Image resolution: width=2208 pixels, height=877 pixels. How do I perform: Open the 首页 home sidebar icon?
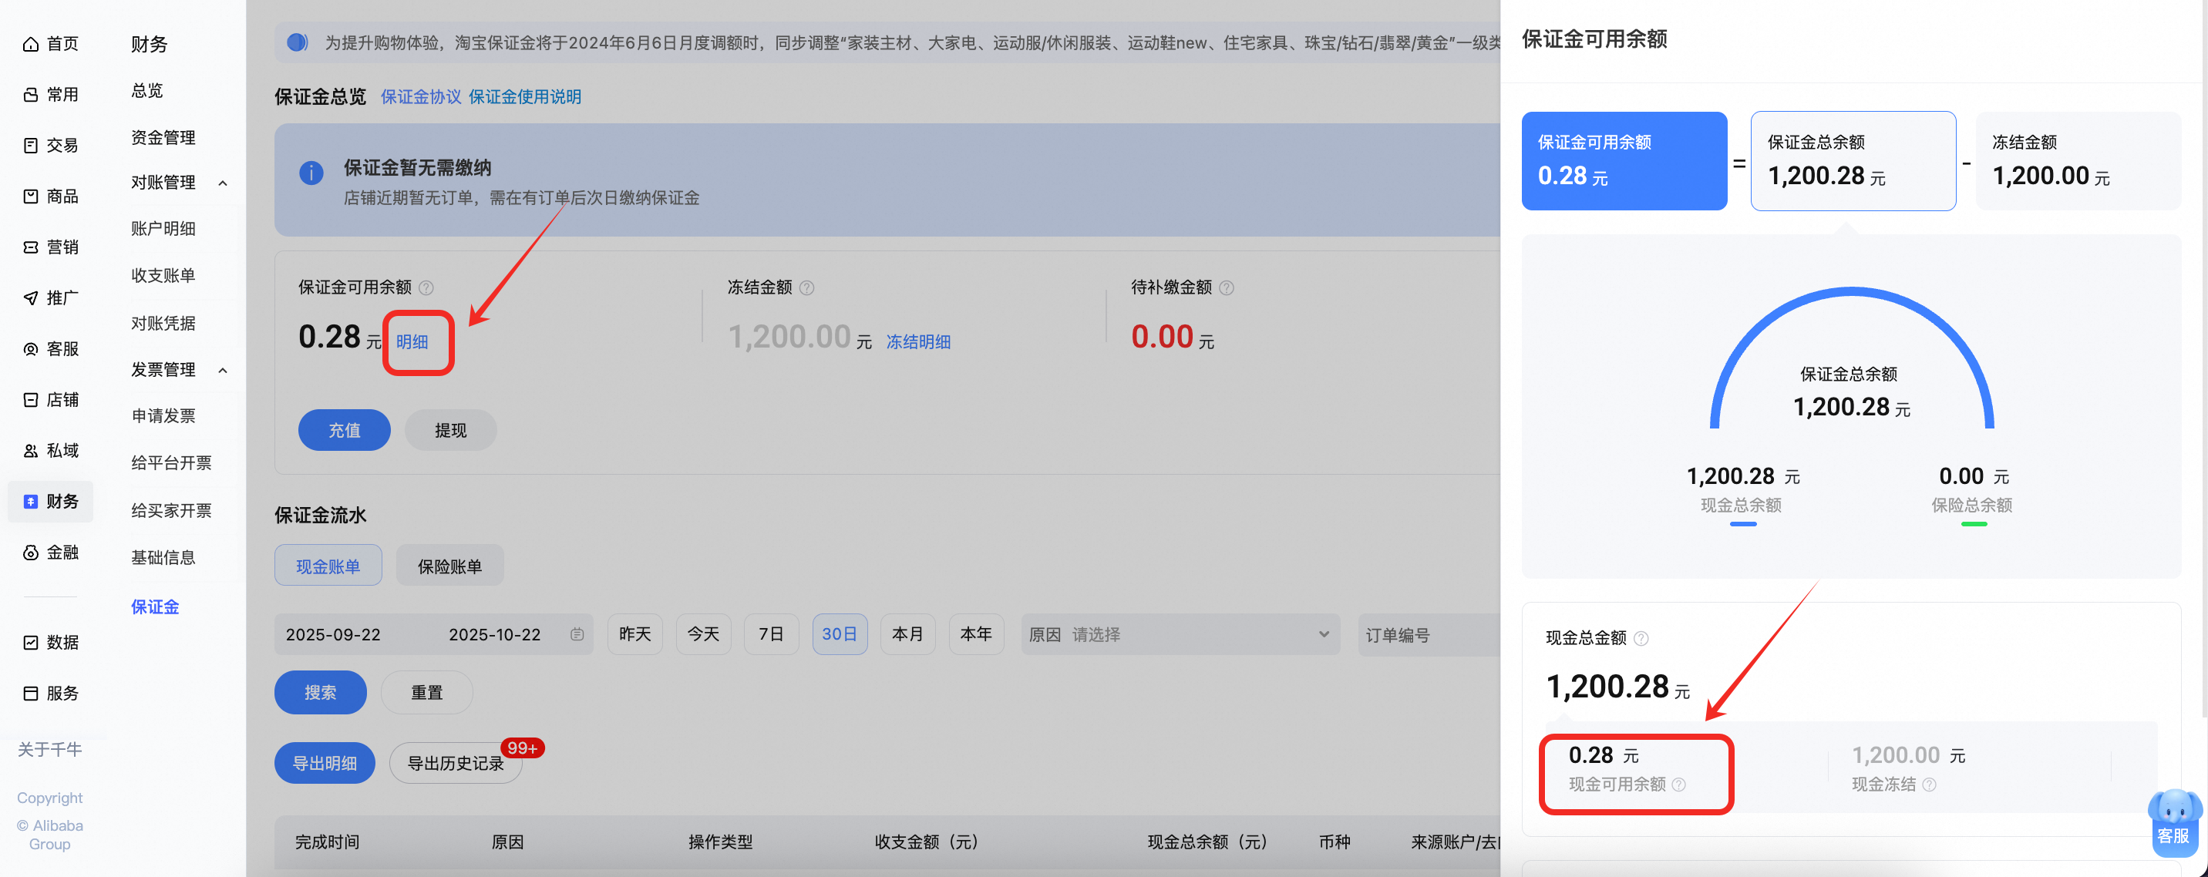pos(31,44)
